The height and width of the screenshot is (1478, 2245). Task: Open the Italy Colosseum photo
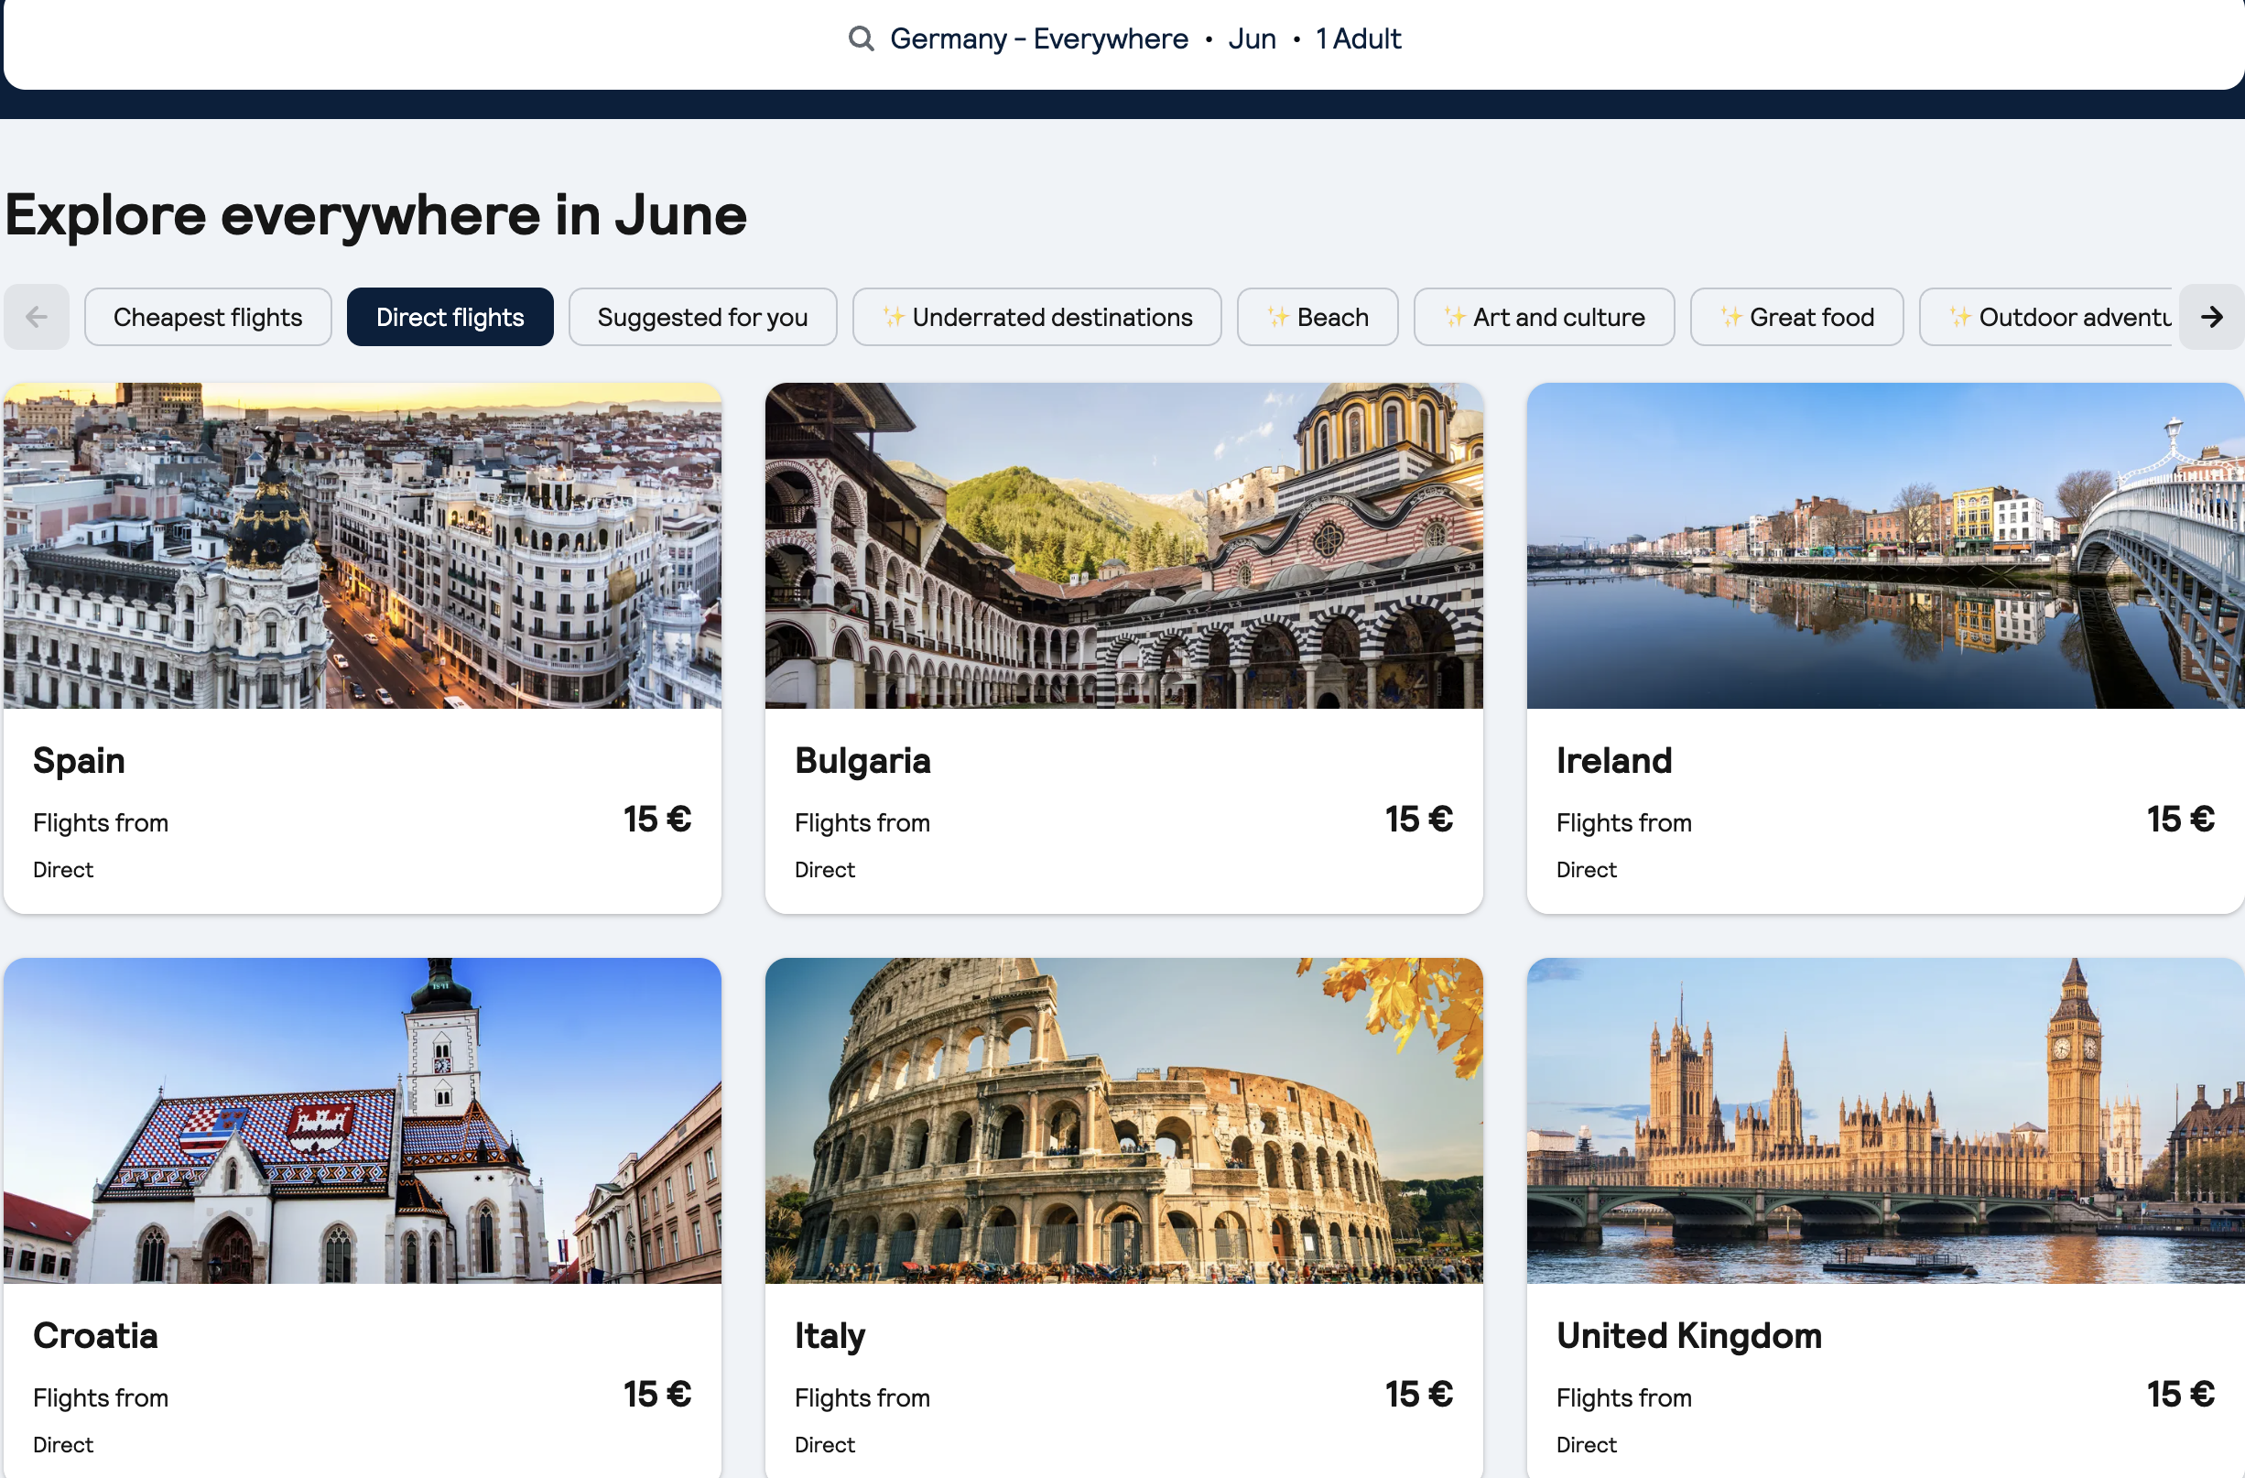[x=1123, y=1121]
